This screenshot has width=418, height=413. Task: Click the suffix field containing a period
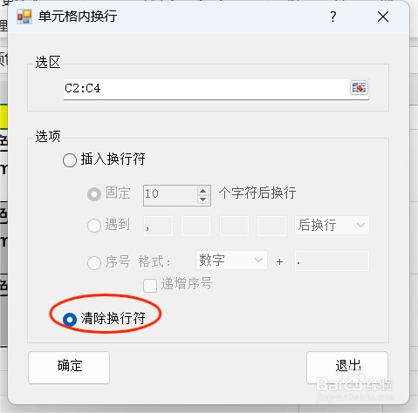[332, 261]
